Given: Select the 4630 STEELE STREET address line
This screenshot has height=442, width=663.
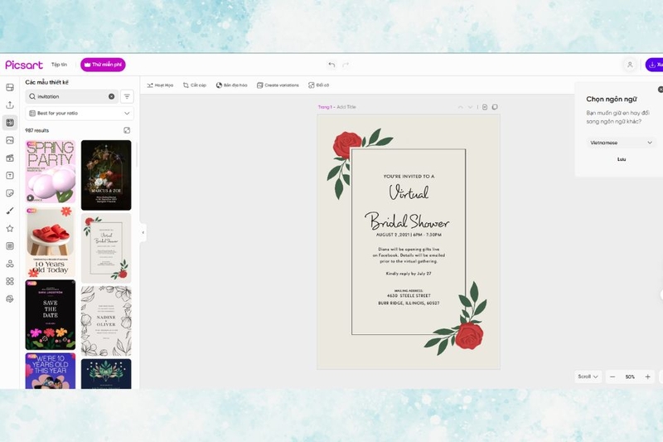Looking at the screenshot, I should 409,296.
